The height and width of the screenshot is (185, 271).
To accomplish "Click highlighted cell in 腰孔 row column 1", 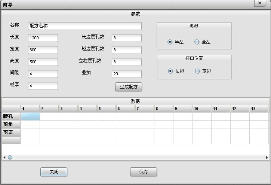I will (x=30, y=116).
